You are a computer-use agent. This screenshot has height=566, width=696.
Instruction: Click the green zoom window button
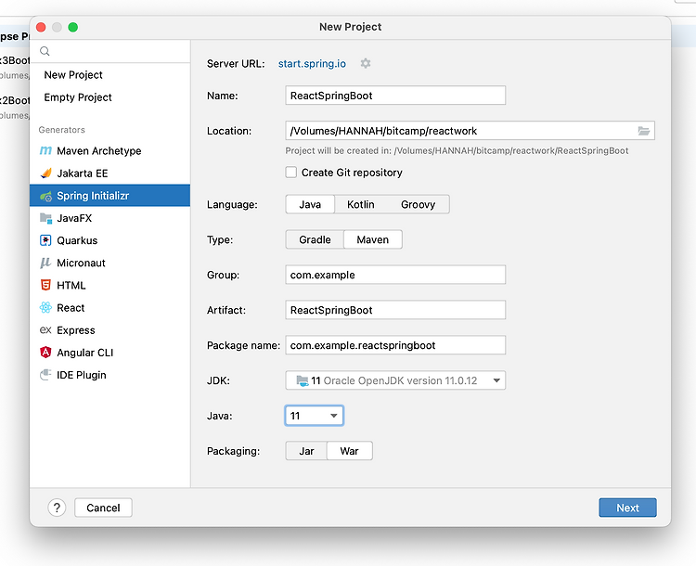(72, 27)
